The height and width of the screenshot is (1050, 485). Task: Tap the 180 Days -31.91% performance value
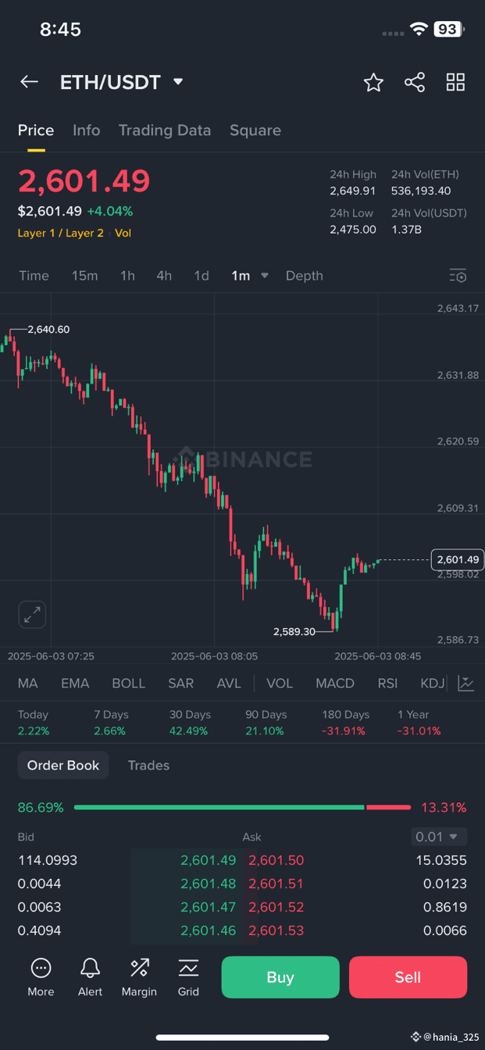coord(344,731)
